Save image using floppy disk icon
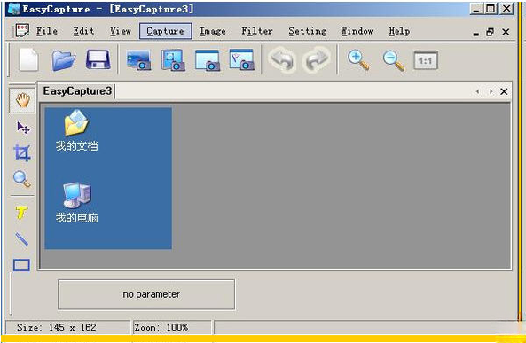The width and height of the screenshot is (526, 343). click(98, 59)
